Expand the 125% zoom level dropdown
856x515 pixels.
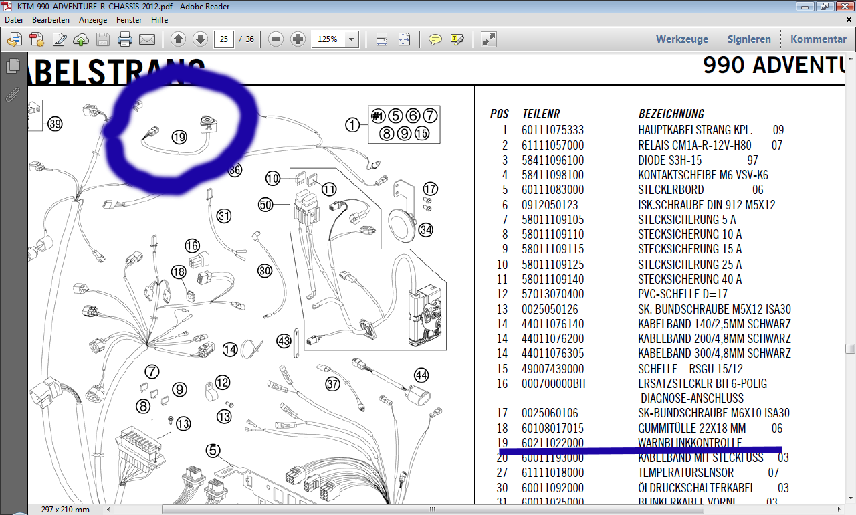coord(352,39)
